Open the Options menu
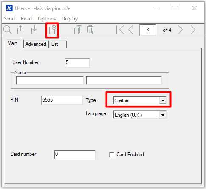This screenshot has width=206, height=189. pos(47,19)
